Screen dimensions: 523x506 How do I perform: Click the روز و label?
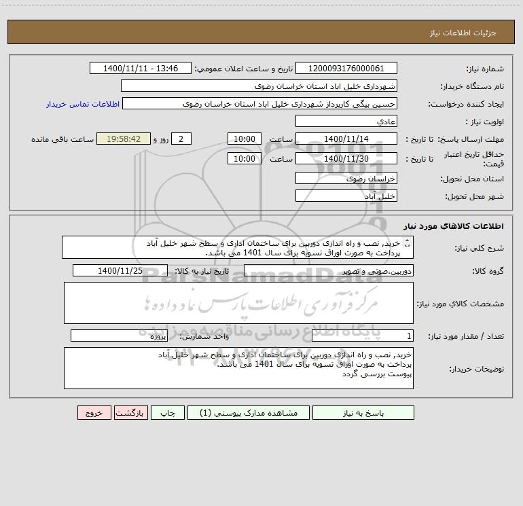[161, 139]
